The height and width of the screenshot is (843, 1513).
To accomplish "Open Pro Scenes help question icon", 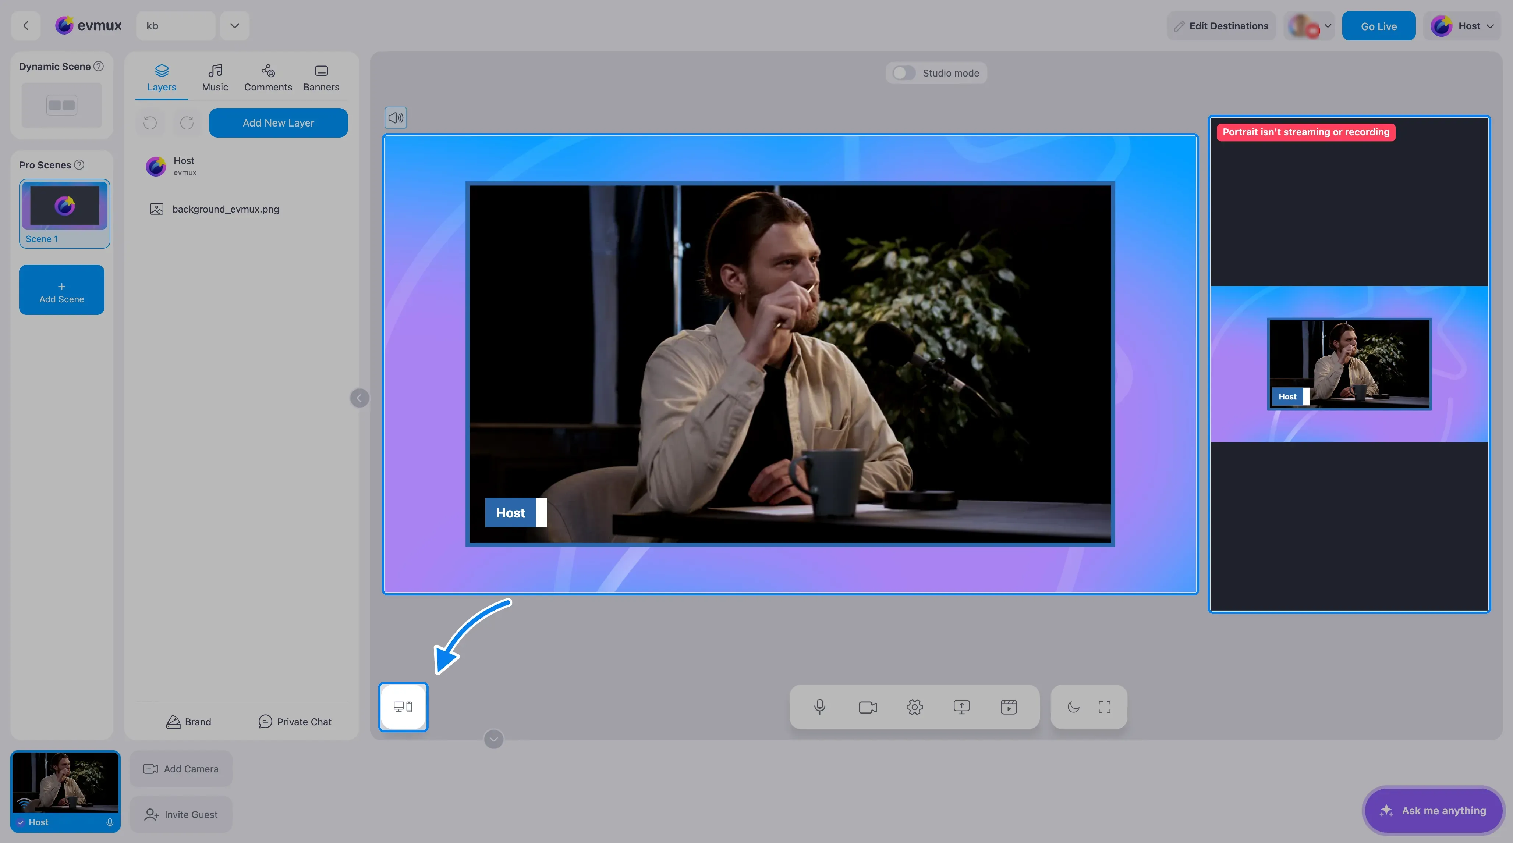I will (79, 165).
